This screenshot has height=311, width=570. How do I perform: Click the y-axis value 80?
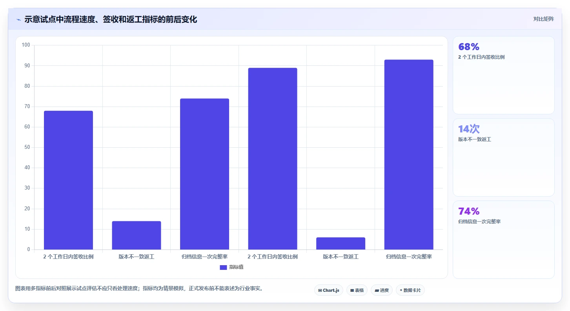click(x=27, y=86)
